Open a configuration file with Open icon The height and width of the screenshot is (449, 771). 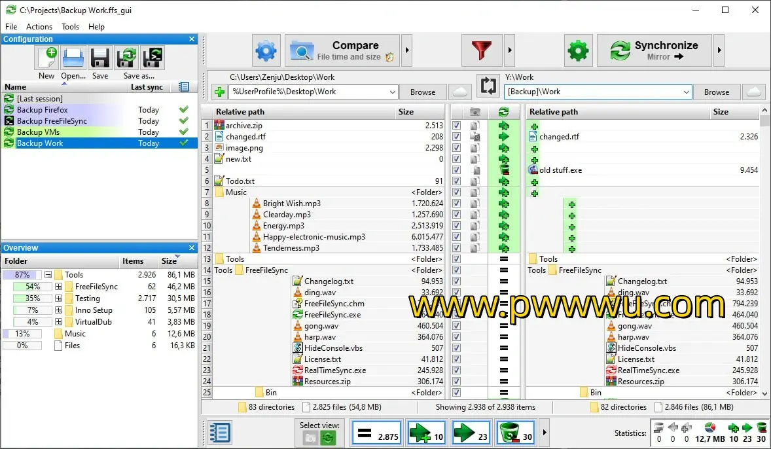pos(73,59)
